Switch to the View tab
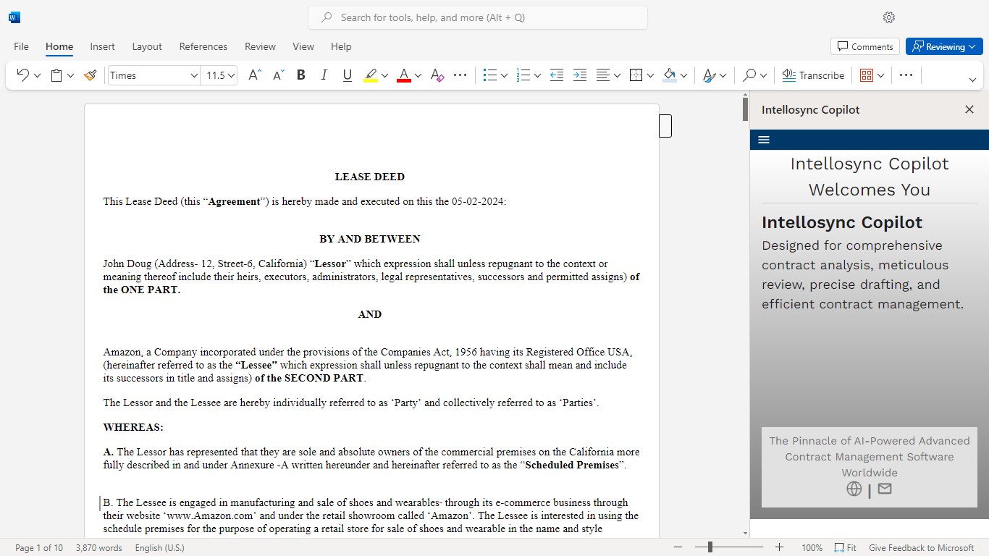989x556 pixels. [303, 46]
